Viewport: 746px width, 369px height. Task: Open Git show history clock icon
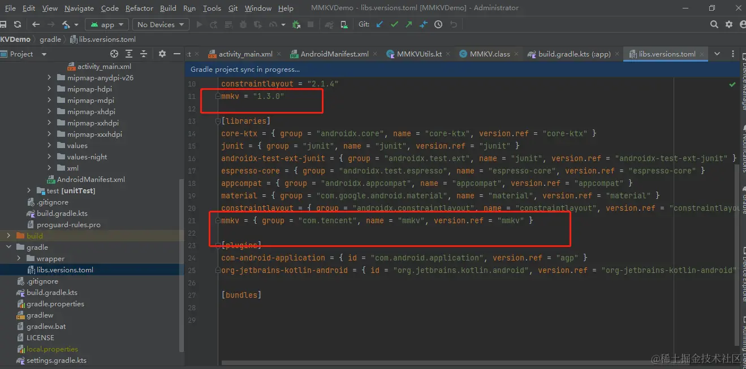coord(438,24)
